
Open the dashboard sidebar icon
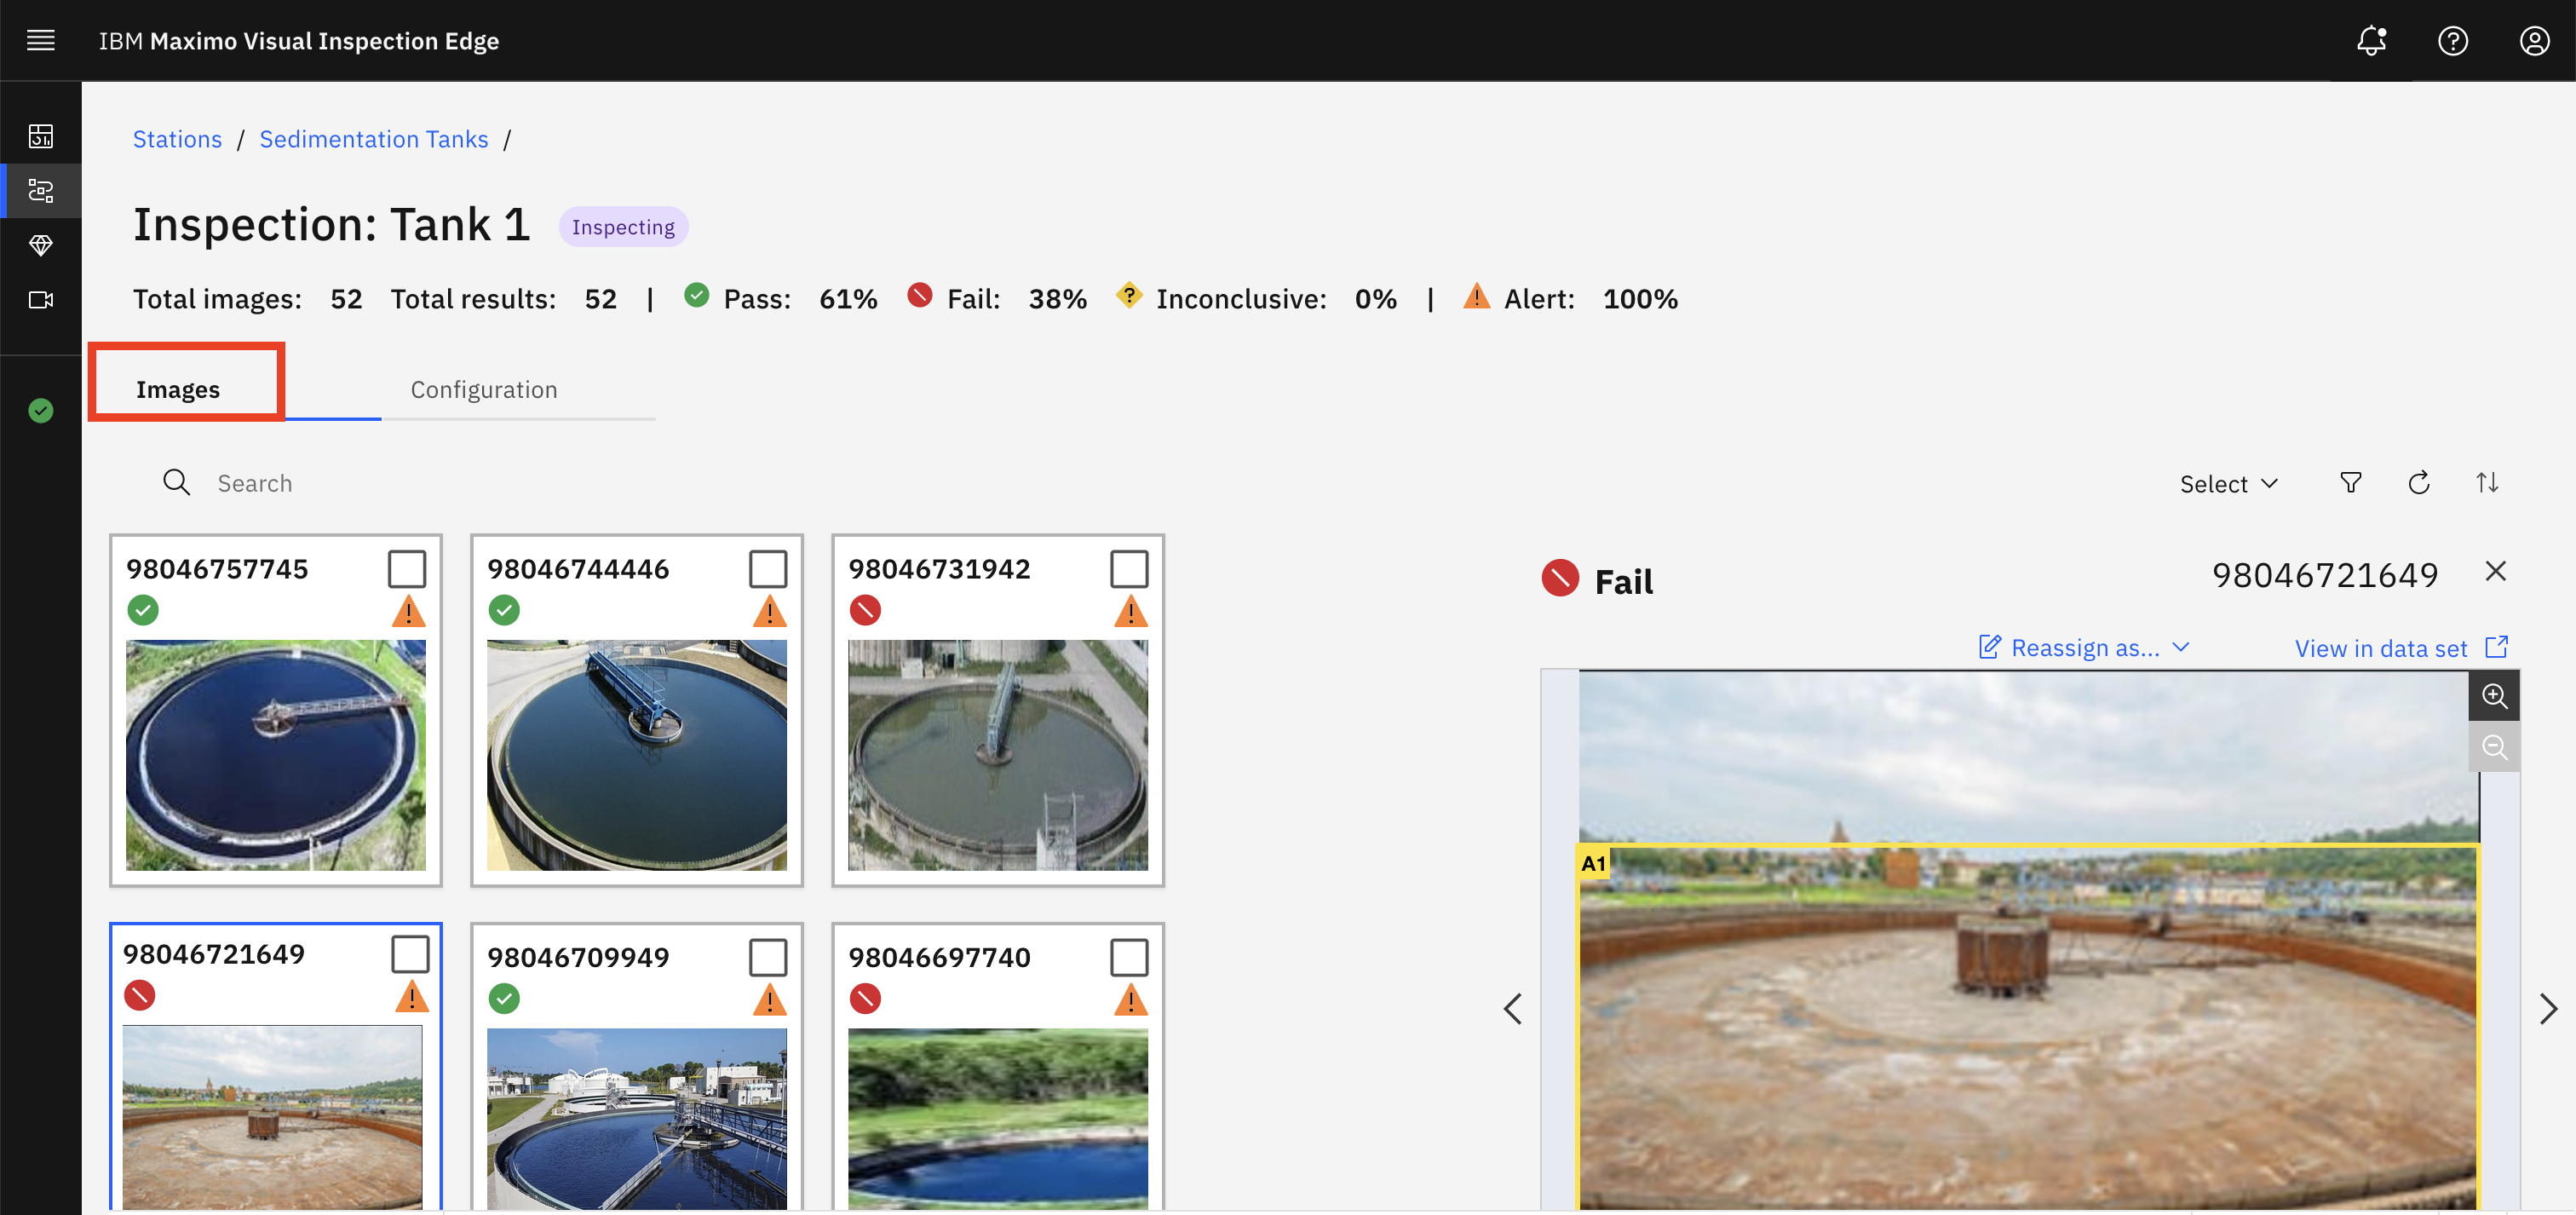(x=40, y=136)
